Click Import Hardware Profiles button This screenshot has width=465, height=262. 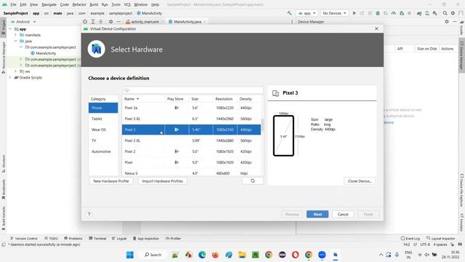point(162,181)
